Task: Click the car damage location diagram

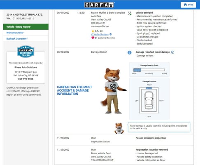Action: (149, 100)
